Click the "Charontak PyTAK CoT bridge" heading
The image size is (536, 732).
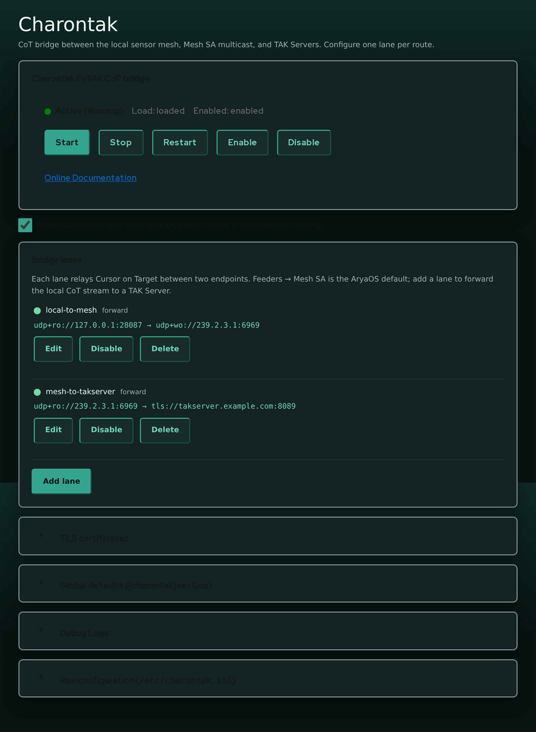point(91,79)
